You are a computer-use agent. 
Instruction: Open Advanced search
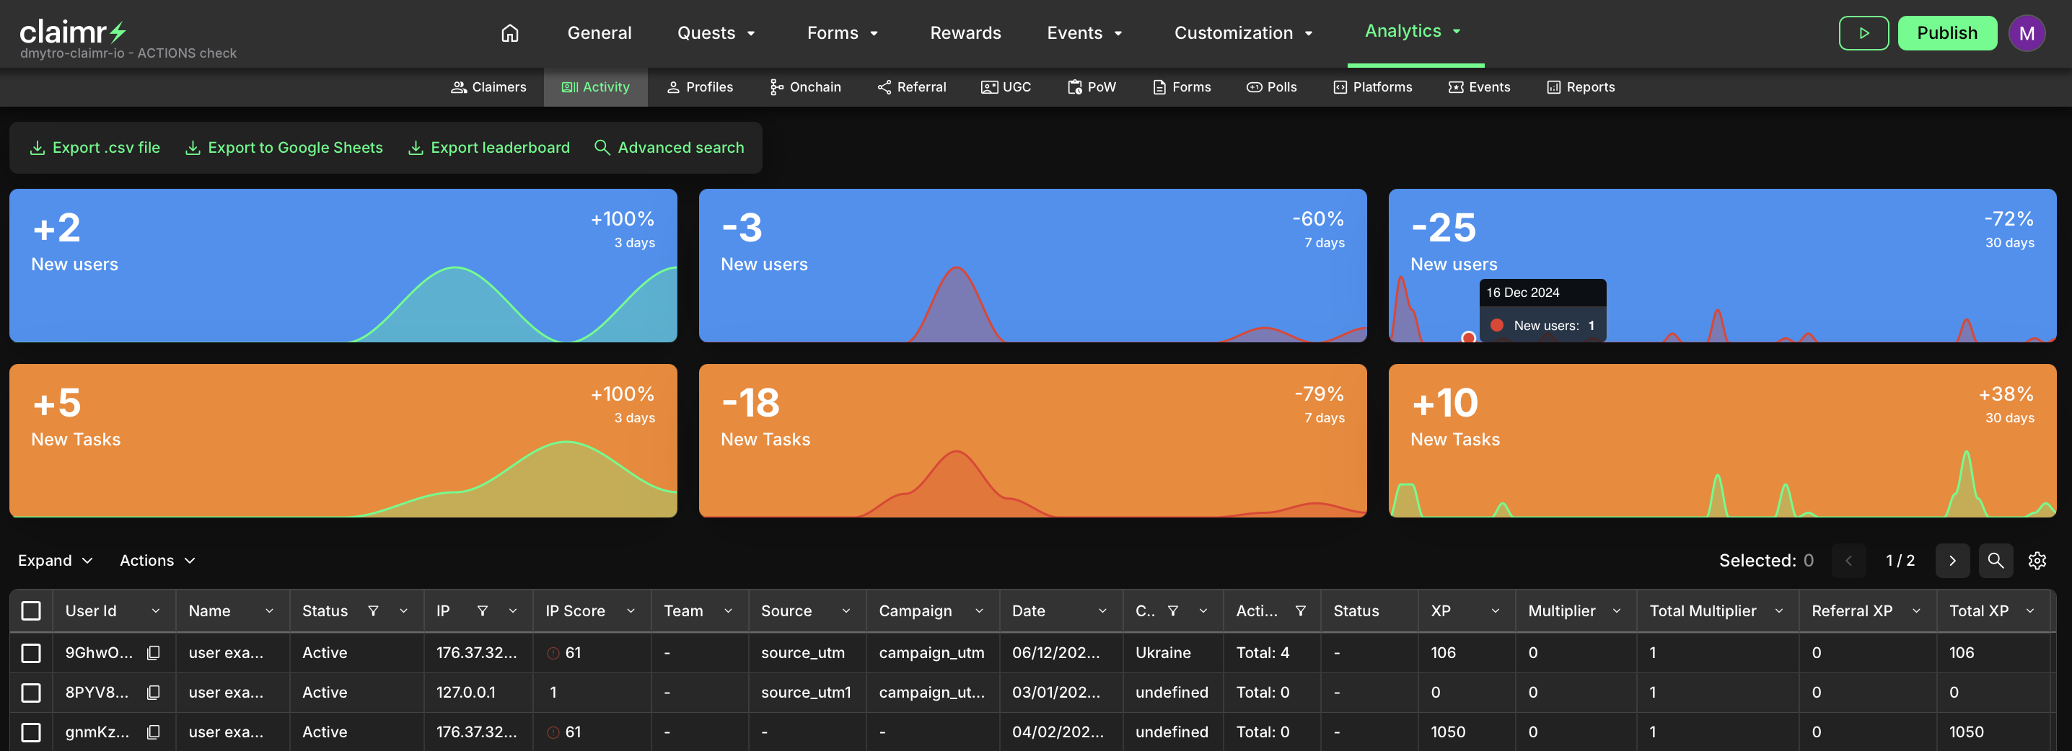[x=670, y=148]
